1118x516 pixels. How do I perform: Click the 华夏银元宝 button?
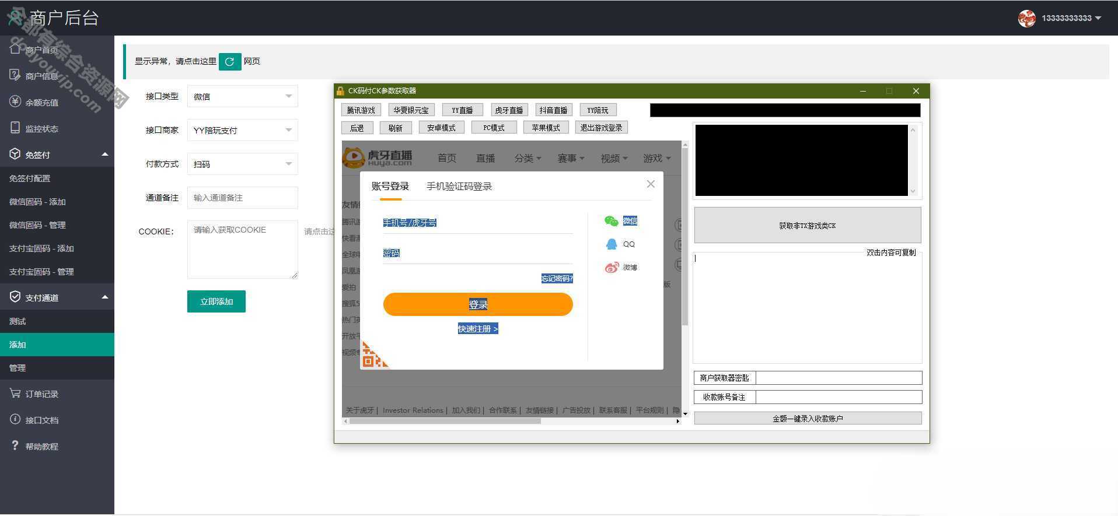411,110
